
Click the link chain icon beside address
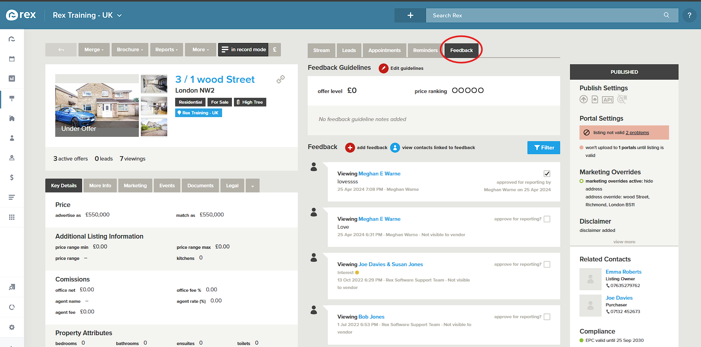pyautogui.click(x=280, y=79)
